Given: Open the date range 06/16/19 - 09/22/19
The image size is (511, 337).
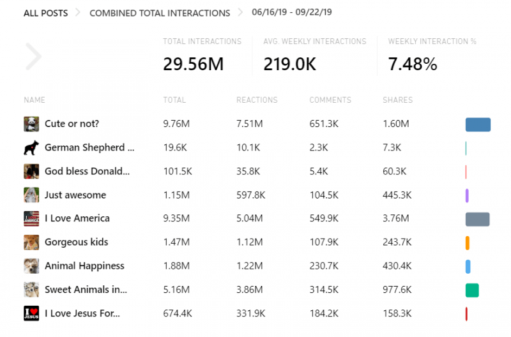Looking at the screenshot, I should pyautogui.click(x=296, y=12).
